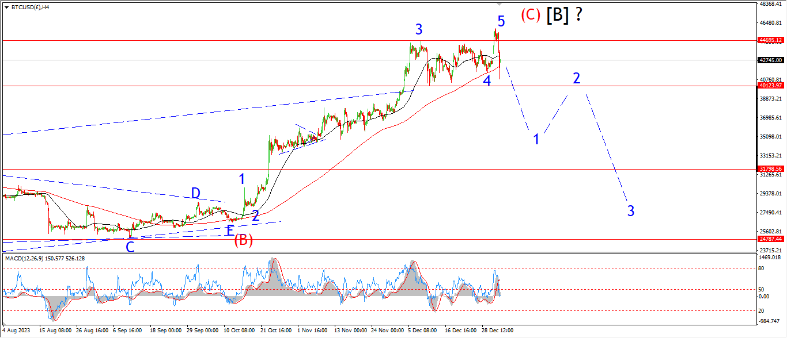Select the black [B] wave label

tap(557, 15)
